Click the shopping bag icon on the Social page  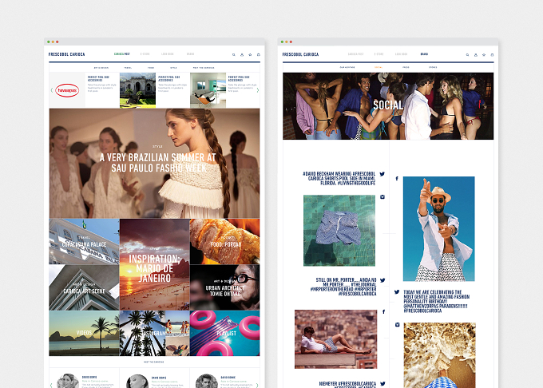click(x=492, y=54)
